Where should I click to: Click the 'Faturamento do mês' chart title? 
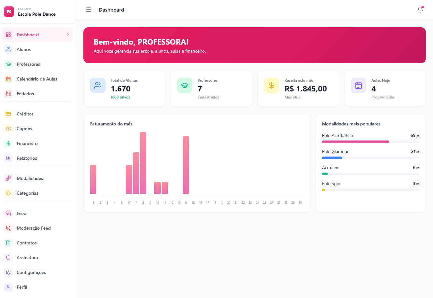(111, 124)
